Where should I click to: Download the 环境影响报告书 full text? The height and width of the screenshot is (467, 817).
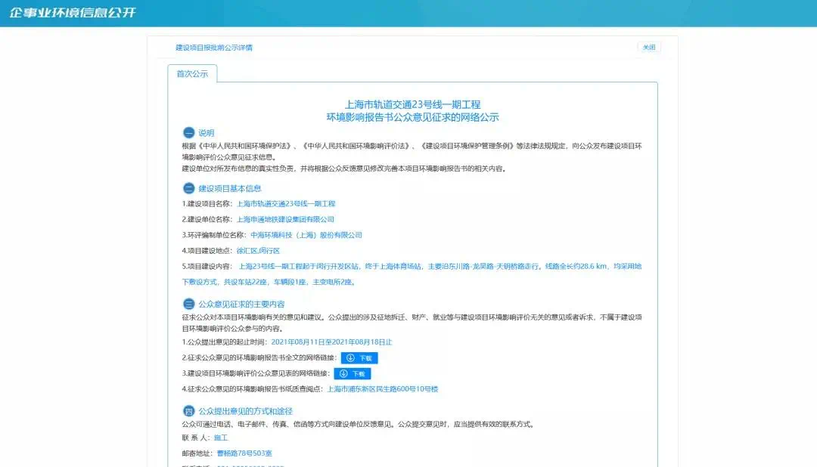[359, 358]
